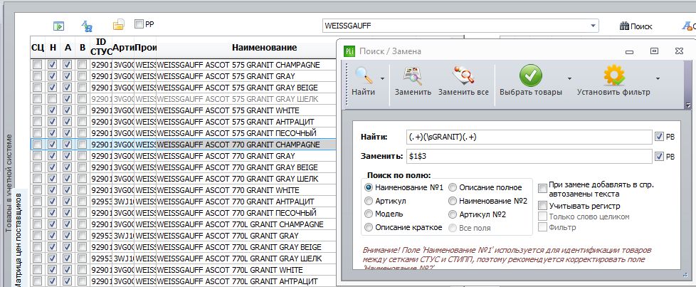Click the А column header
The image size is (696, 287).
click(68, 48)
